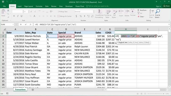Select column H header

(x=126, y=29)
